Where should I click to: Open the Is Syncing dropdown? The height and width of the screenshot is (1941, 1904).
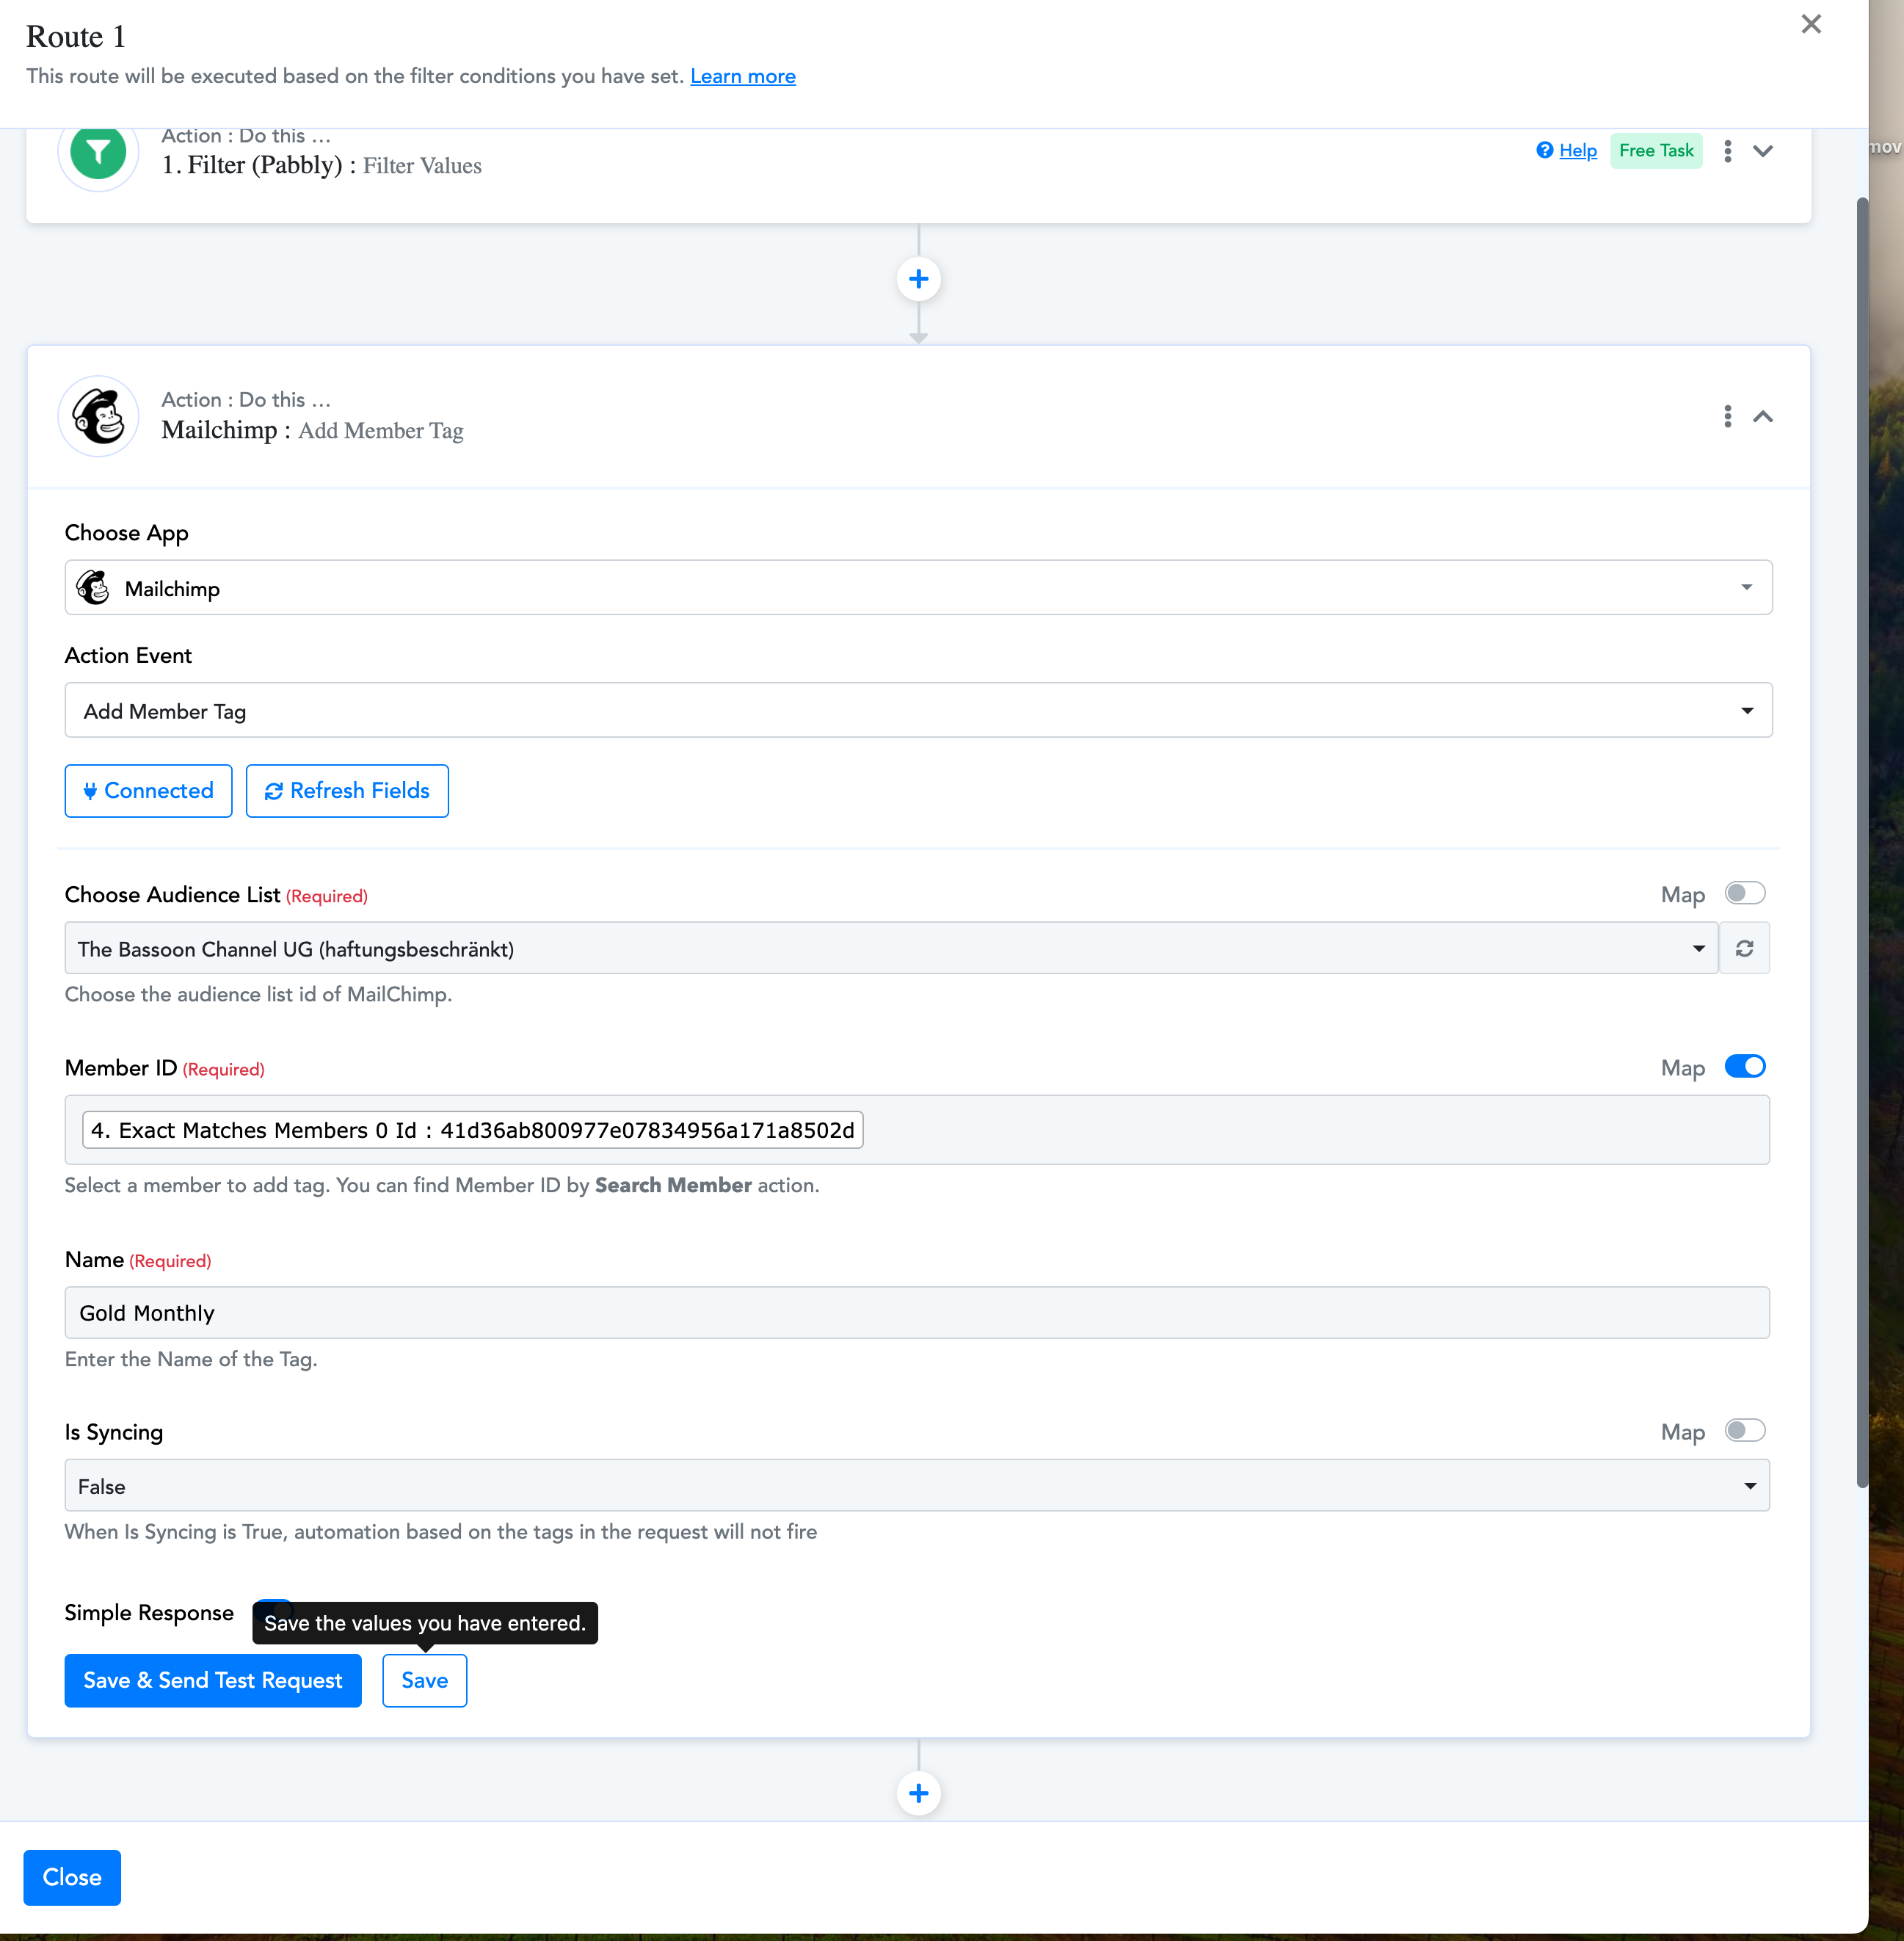click(x=917, y=1485)
